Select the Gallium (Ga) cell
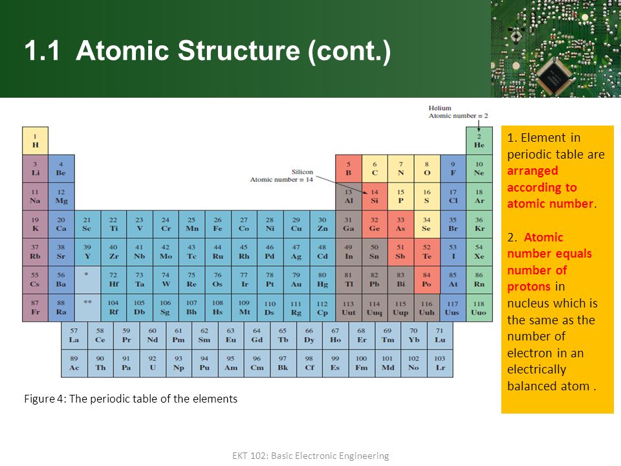The width and height of the screenshot is (621, 466). point(349,225)
